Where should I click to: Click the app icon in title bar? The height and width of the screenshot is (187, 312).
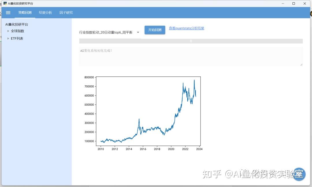(x=5, y=3)
